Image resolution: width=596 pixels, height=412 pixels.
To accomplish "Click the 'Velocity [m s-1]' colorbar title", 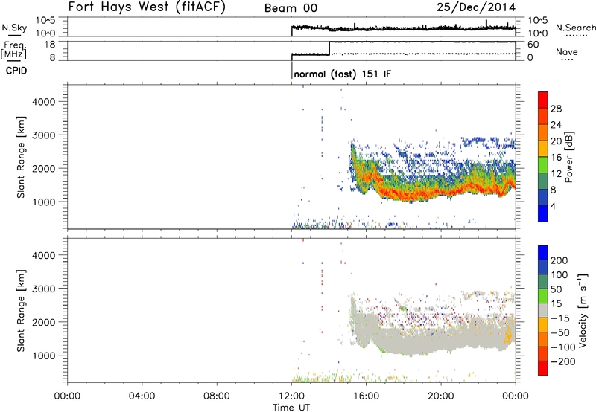I will coord(583,310).
